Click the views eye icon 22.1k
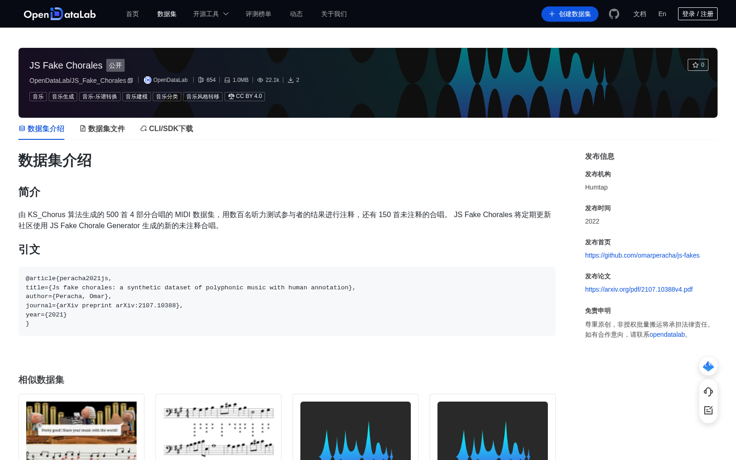 (260, 80)
